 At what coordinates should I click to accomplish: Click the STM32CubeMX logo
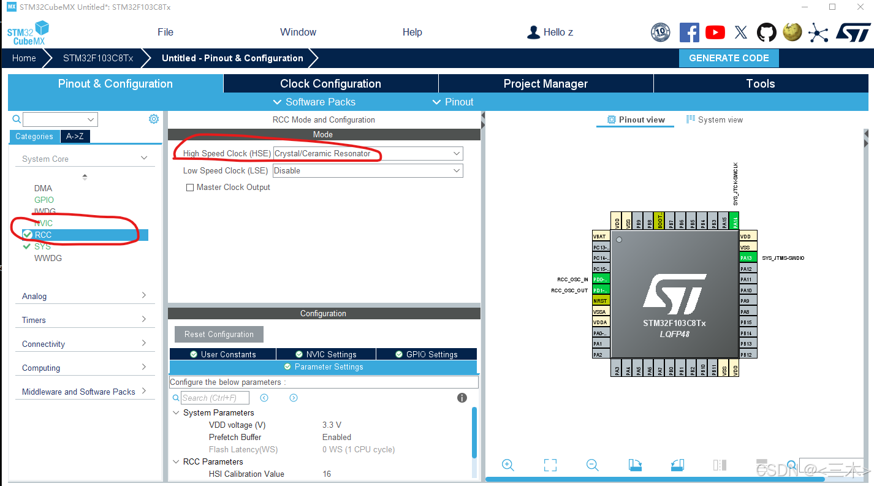[x=28, y=32]
